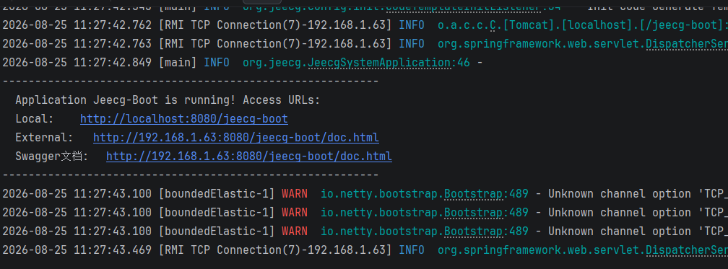Click the timestamp 2026-08-25 11:27:43.469

pyautogui.click(x=77, y=250)
